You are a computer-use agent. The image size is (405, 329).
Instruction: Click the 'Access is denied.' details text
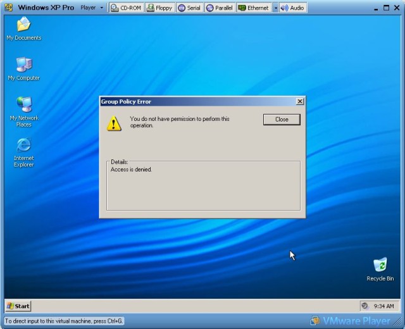click(x=131, y=170)
